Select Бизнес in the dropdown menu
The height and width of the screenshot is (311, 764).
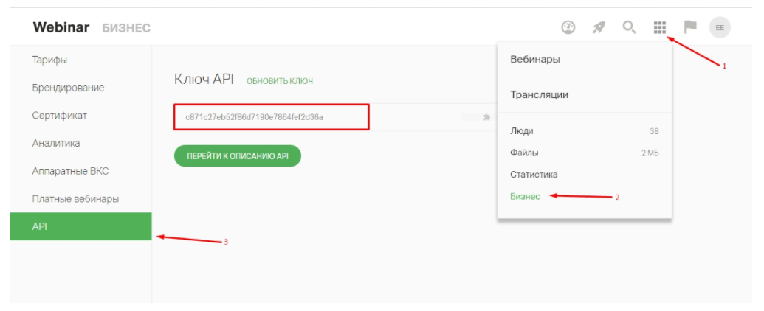(525, 197)
